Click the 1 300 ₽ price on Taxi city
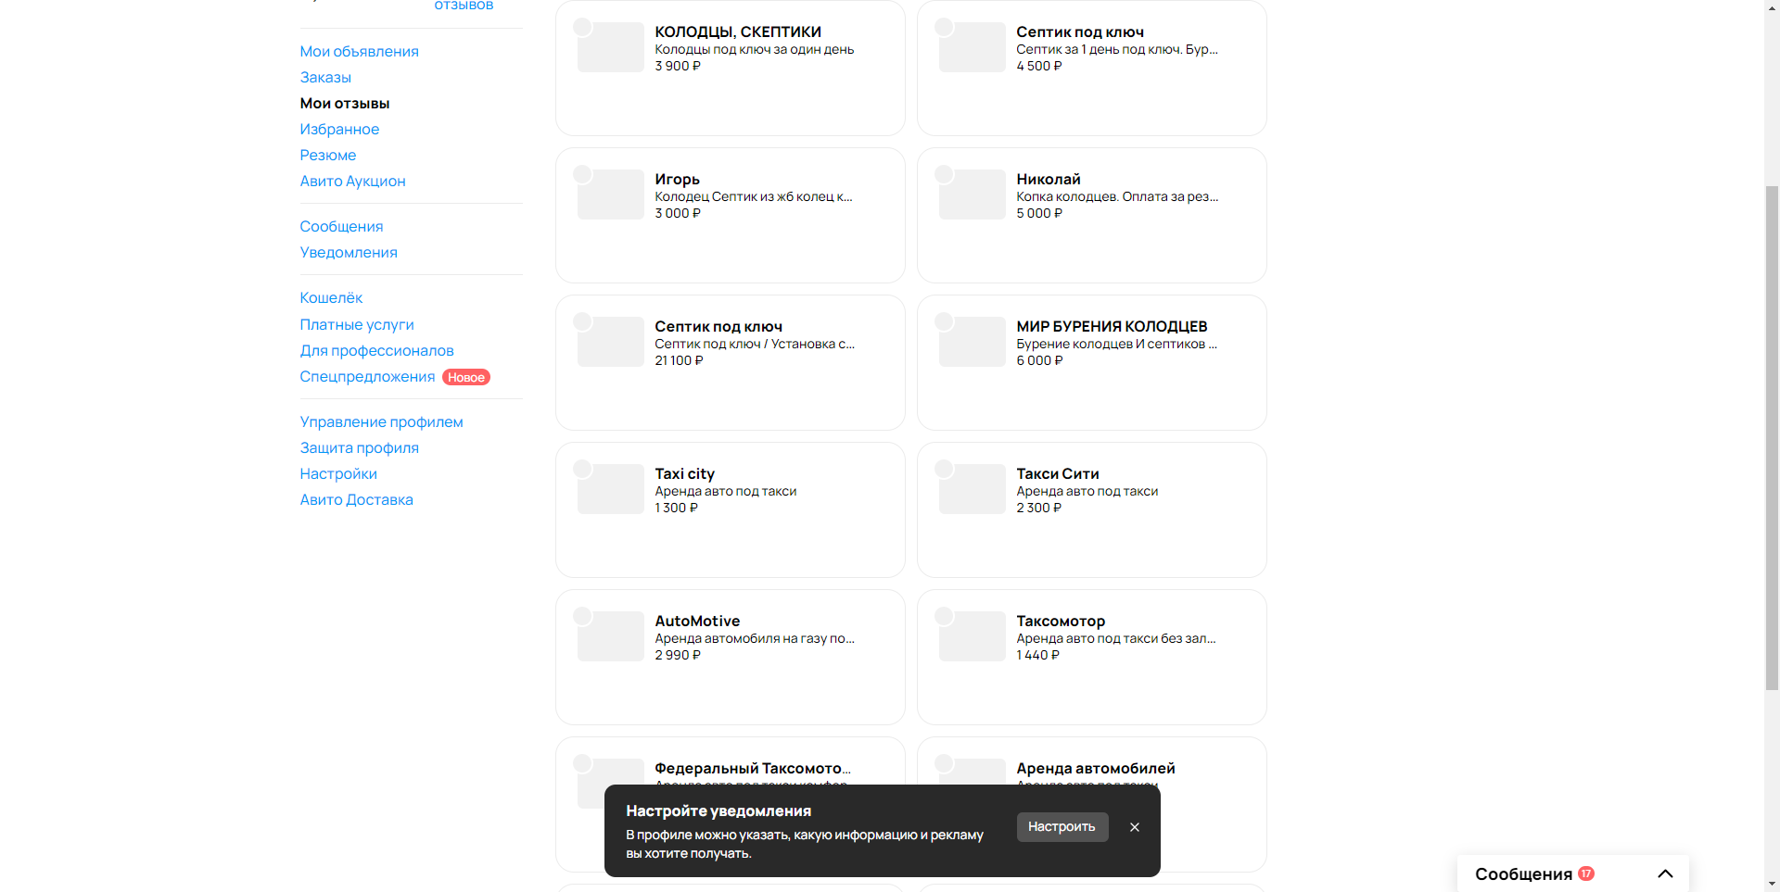The width and height of the screenshot is (1780, 892). pos(676,509)
